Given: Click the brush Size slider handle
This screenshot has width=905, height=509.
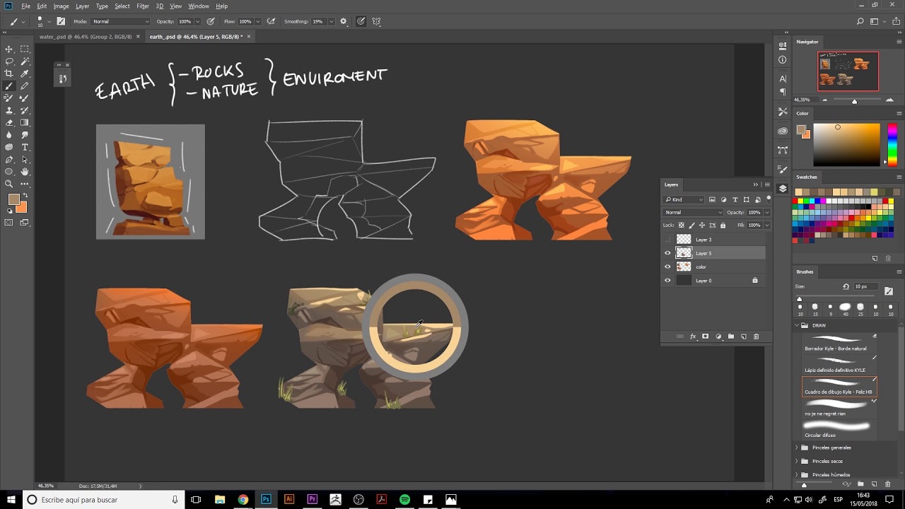Looking at the screenshot, I should 800,299.
